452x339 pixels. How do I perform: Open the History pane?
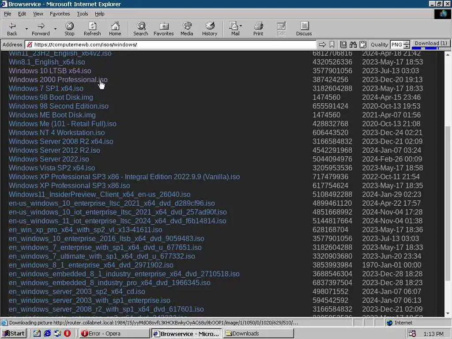tap(210, 29)
